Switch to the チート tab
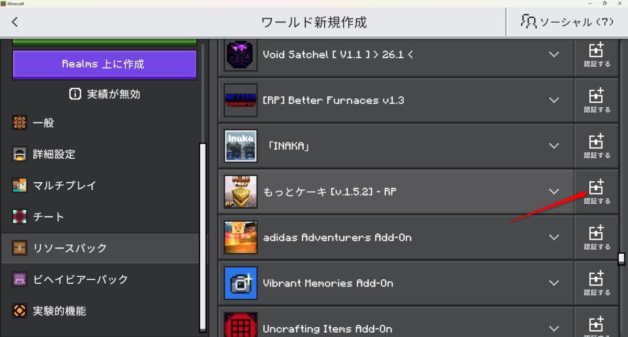This screenshot has height=337, width=628. [101, 217]
